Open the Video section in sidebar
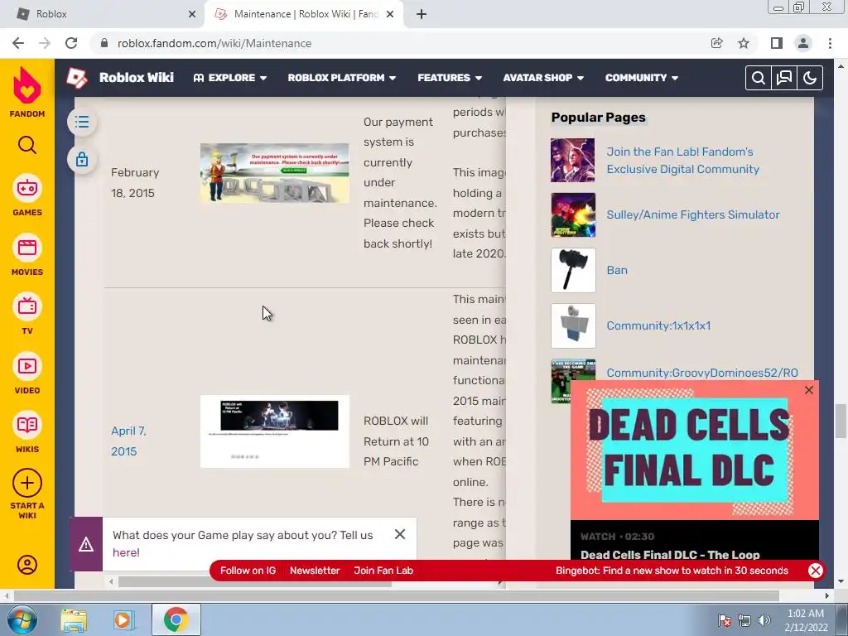Viewport: 848px width, 636px height. tap(27, 373)
